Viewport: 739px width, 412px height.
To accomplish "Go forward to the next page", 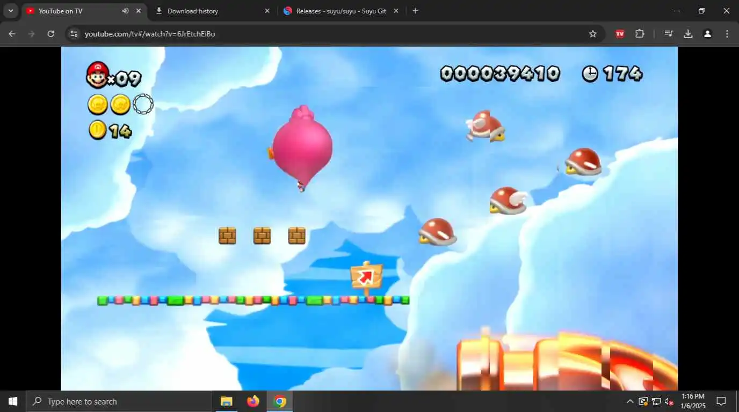I will (31, 34).
